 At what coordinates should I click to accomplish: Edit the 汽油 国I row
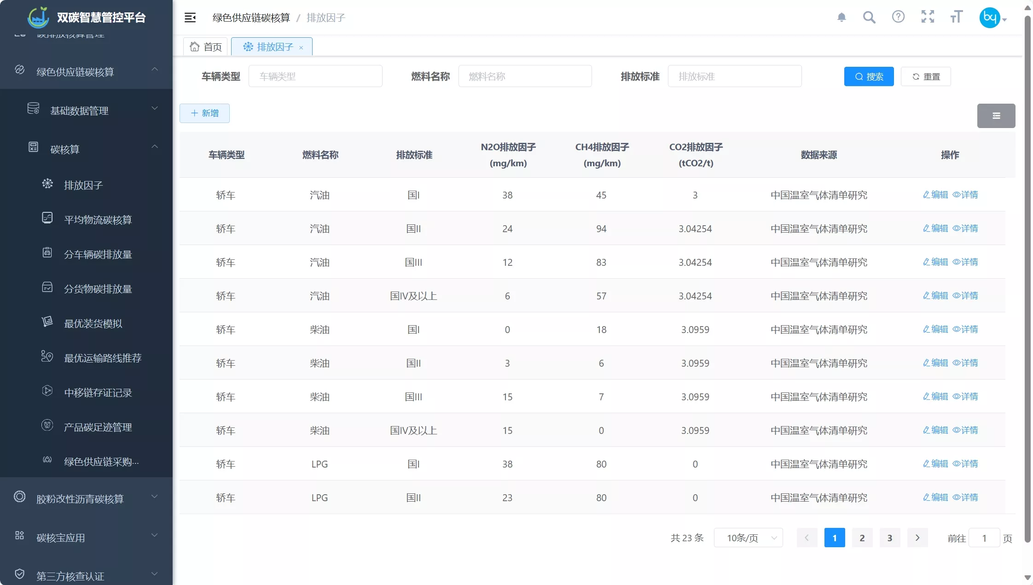click(935, 195)
